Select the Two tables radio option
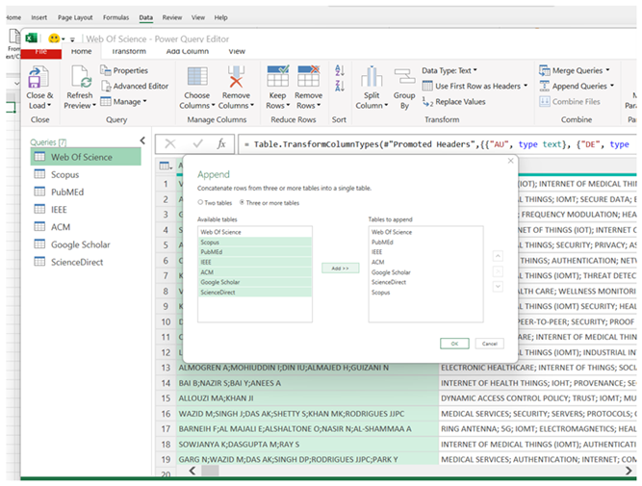642x486 pixels. pos(200,203)
